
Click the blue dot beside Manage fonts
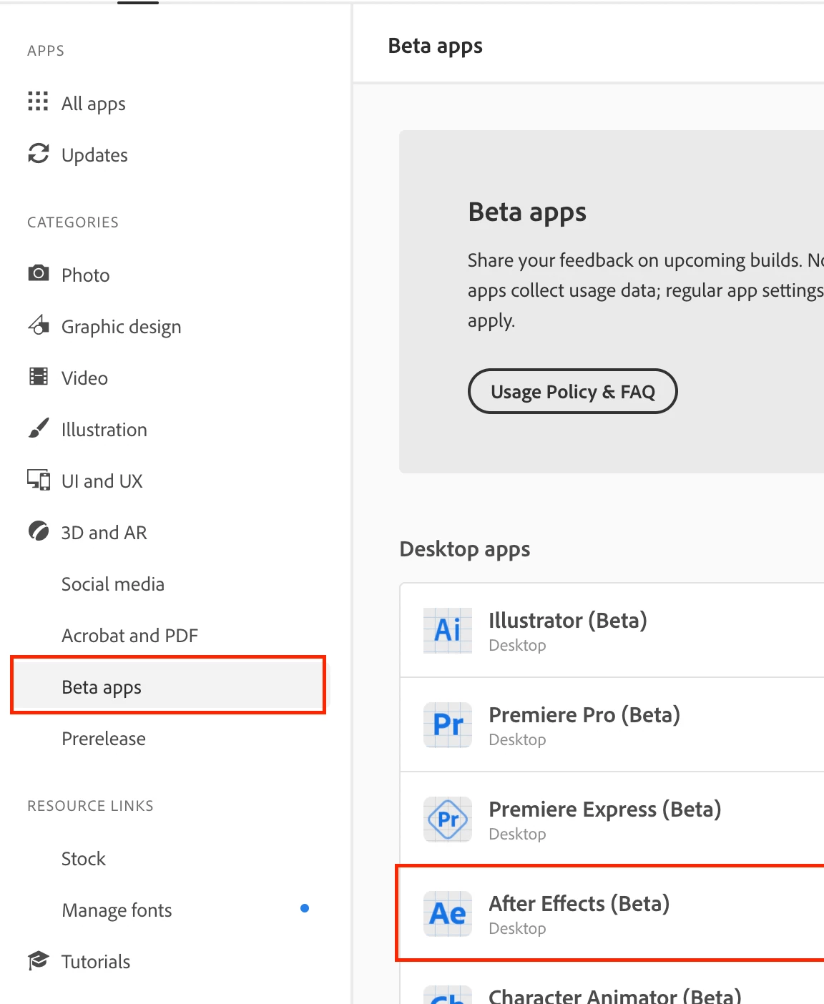click(305, 908)
